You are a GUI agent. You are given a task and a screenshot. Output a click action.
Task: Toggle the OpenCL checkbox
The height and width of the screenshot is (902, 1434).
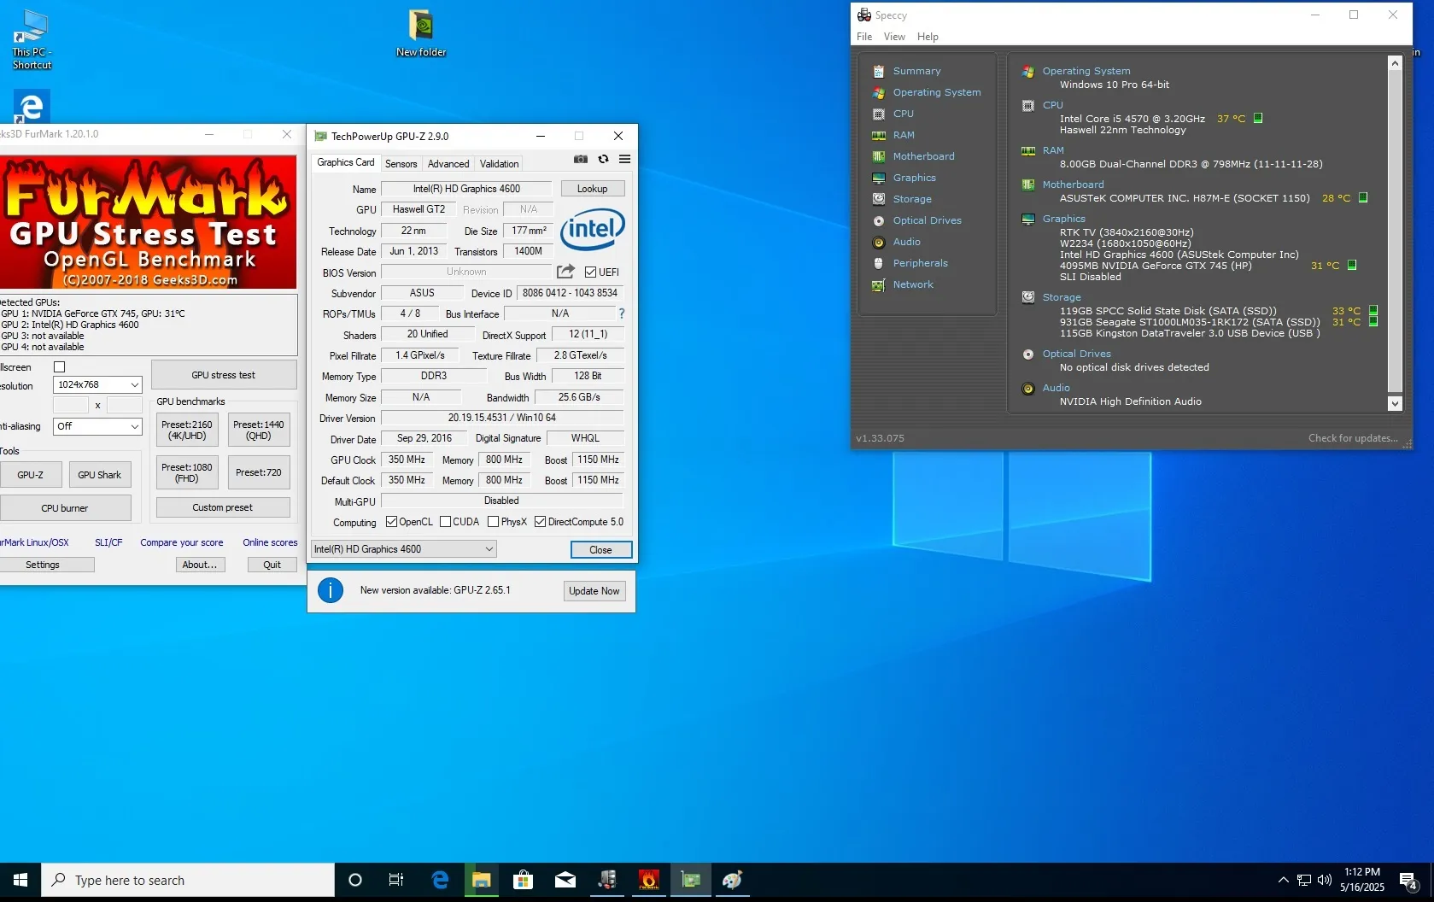tap(391, 522)
